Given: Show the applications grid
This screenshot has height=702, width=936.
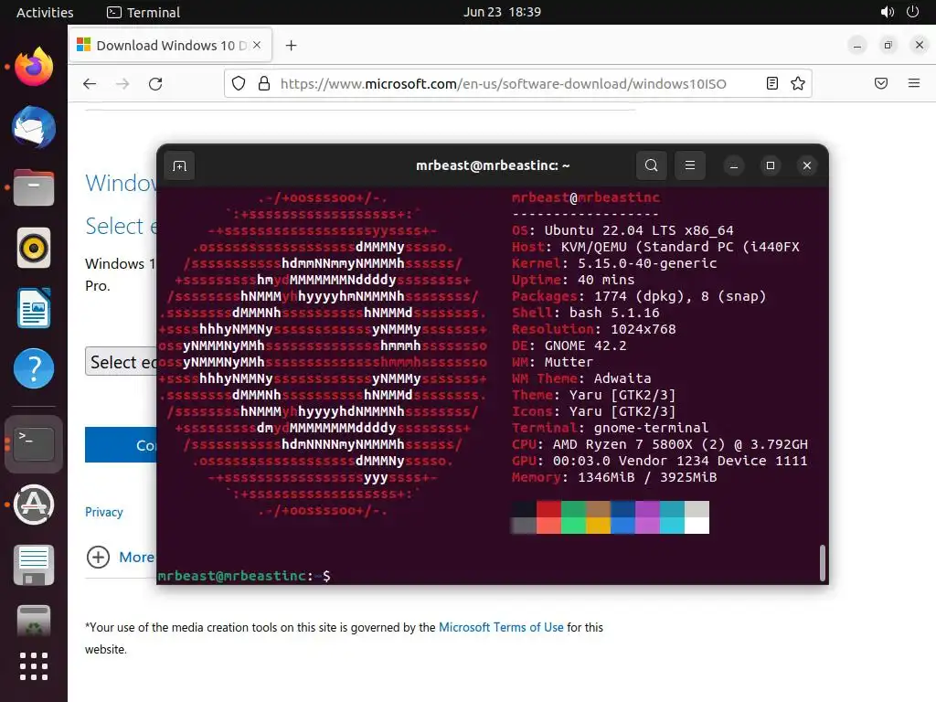Looking at the screenshot, I should [x=34, y=666].
